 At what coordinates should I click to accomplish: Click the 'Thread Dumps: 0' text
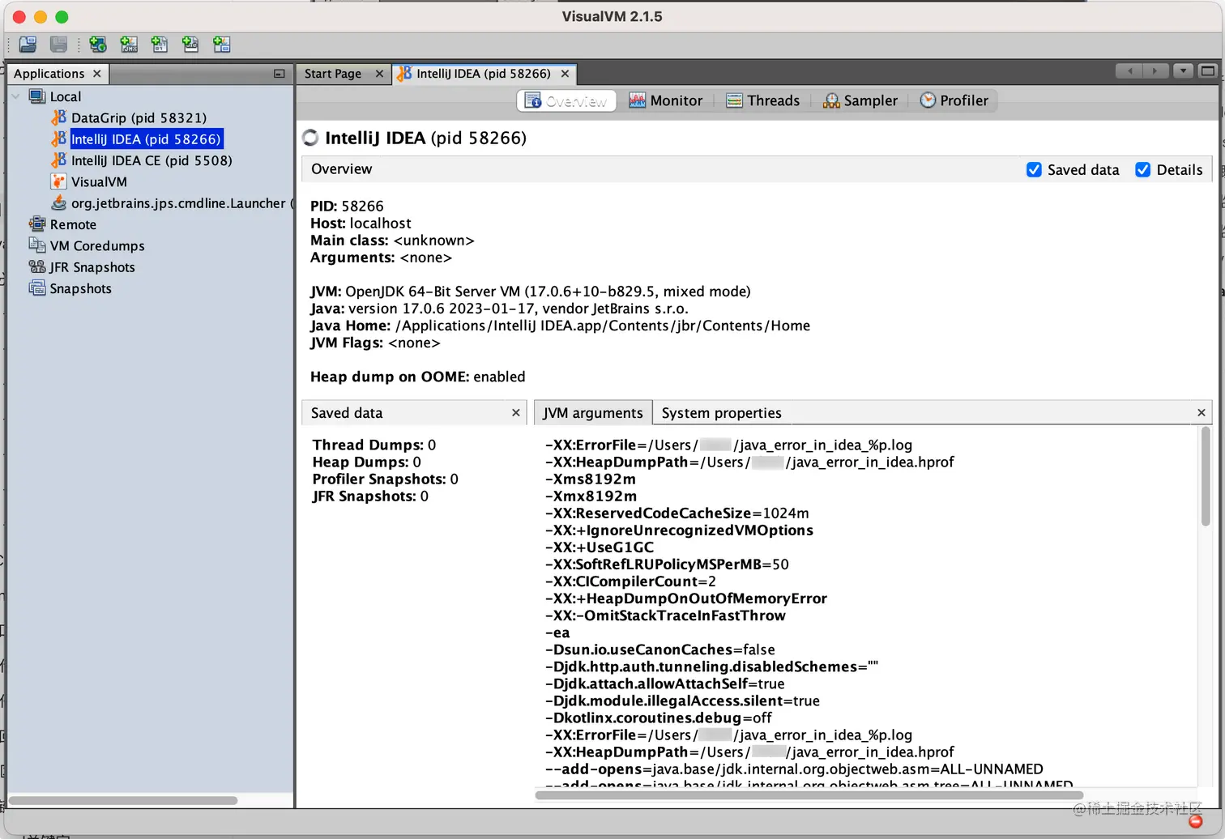[x=374, y=445]
